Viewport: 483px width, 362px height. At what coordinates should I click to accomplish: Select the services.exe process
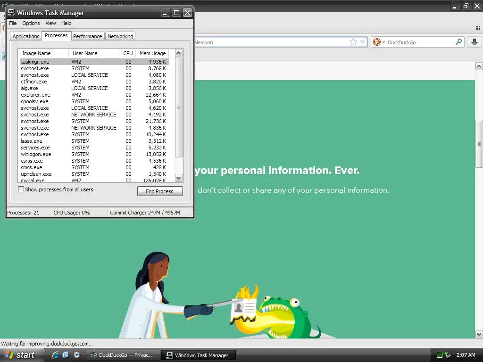(x=94, y=148)
